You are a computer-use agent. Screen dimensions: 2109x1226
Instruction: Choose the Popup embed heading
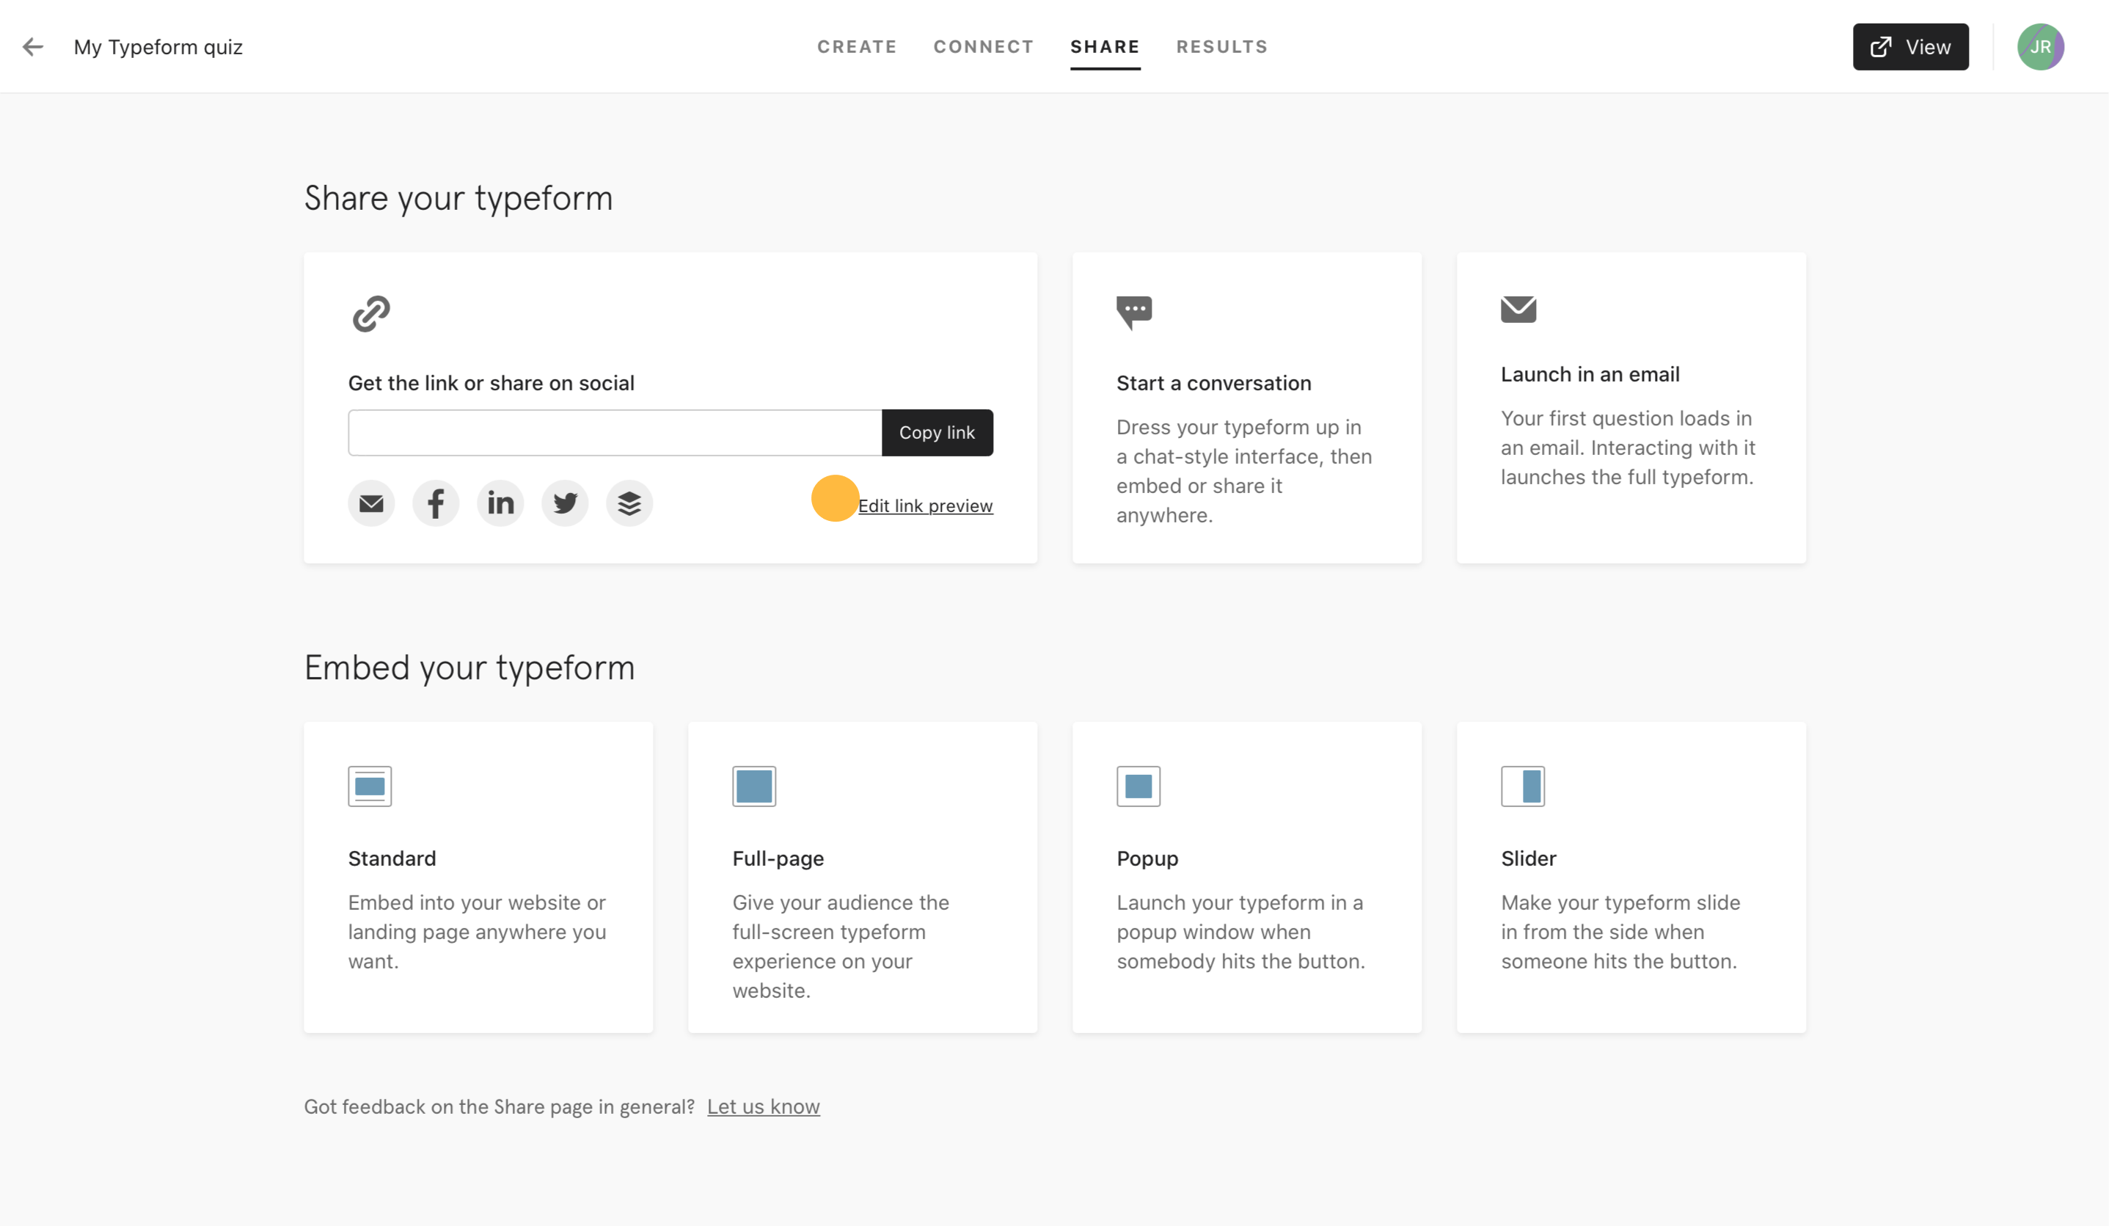1147,858
